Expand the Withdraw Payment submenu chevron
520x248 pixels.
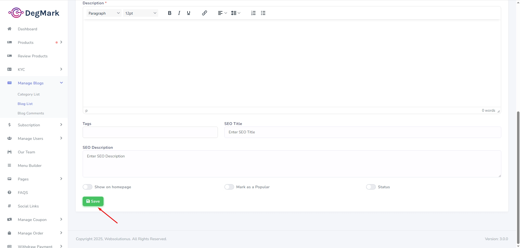(61, 246)
